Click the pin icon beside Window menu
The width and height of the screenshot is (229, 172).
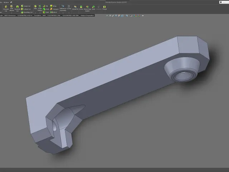point(11,3)
